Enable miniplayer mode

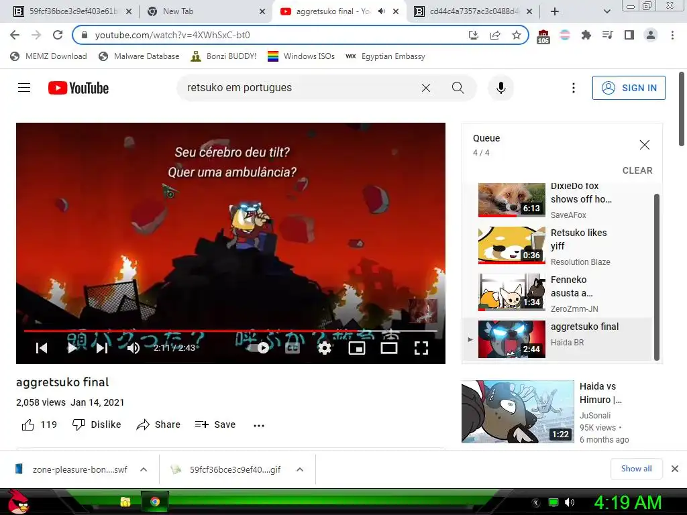(x=357, y=348)
